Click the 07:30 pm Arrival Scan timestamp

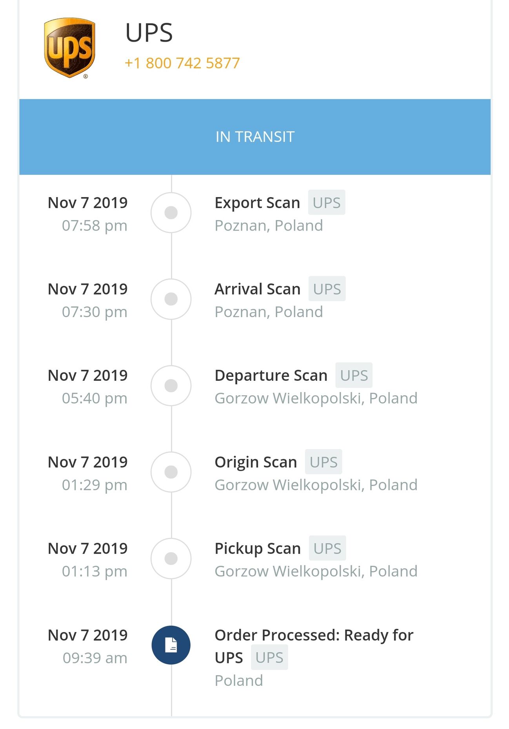(95, 312)
